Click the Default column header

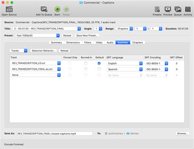coord(99,57)
